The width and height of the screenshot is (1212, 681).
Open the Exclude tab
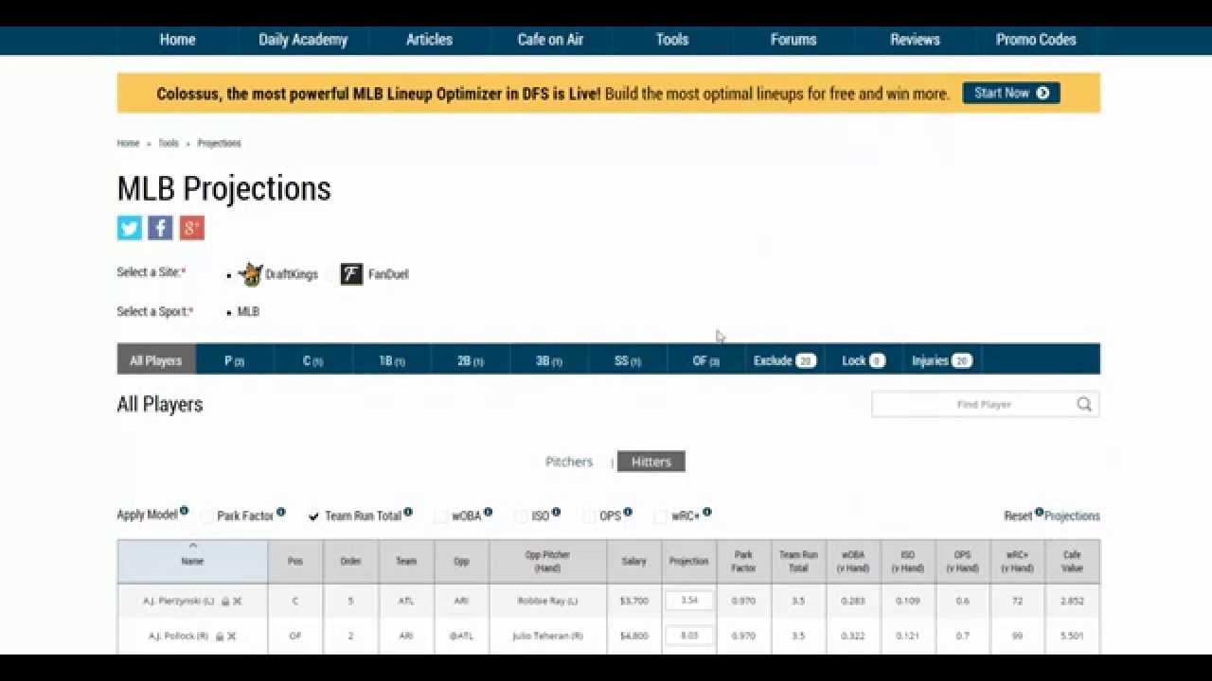coord(785,359)
